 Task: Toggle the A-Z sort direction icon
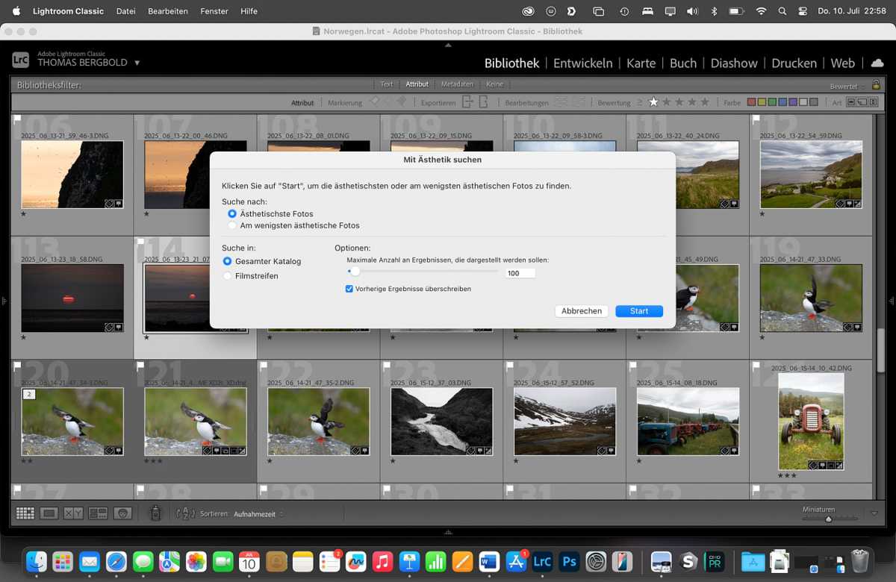click(x=185, y=513)
